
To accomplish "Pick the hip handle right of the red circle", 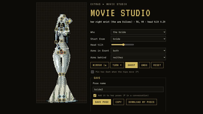I will pos(65,52).
